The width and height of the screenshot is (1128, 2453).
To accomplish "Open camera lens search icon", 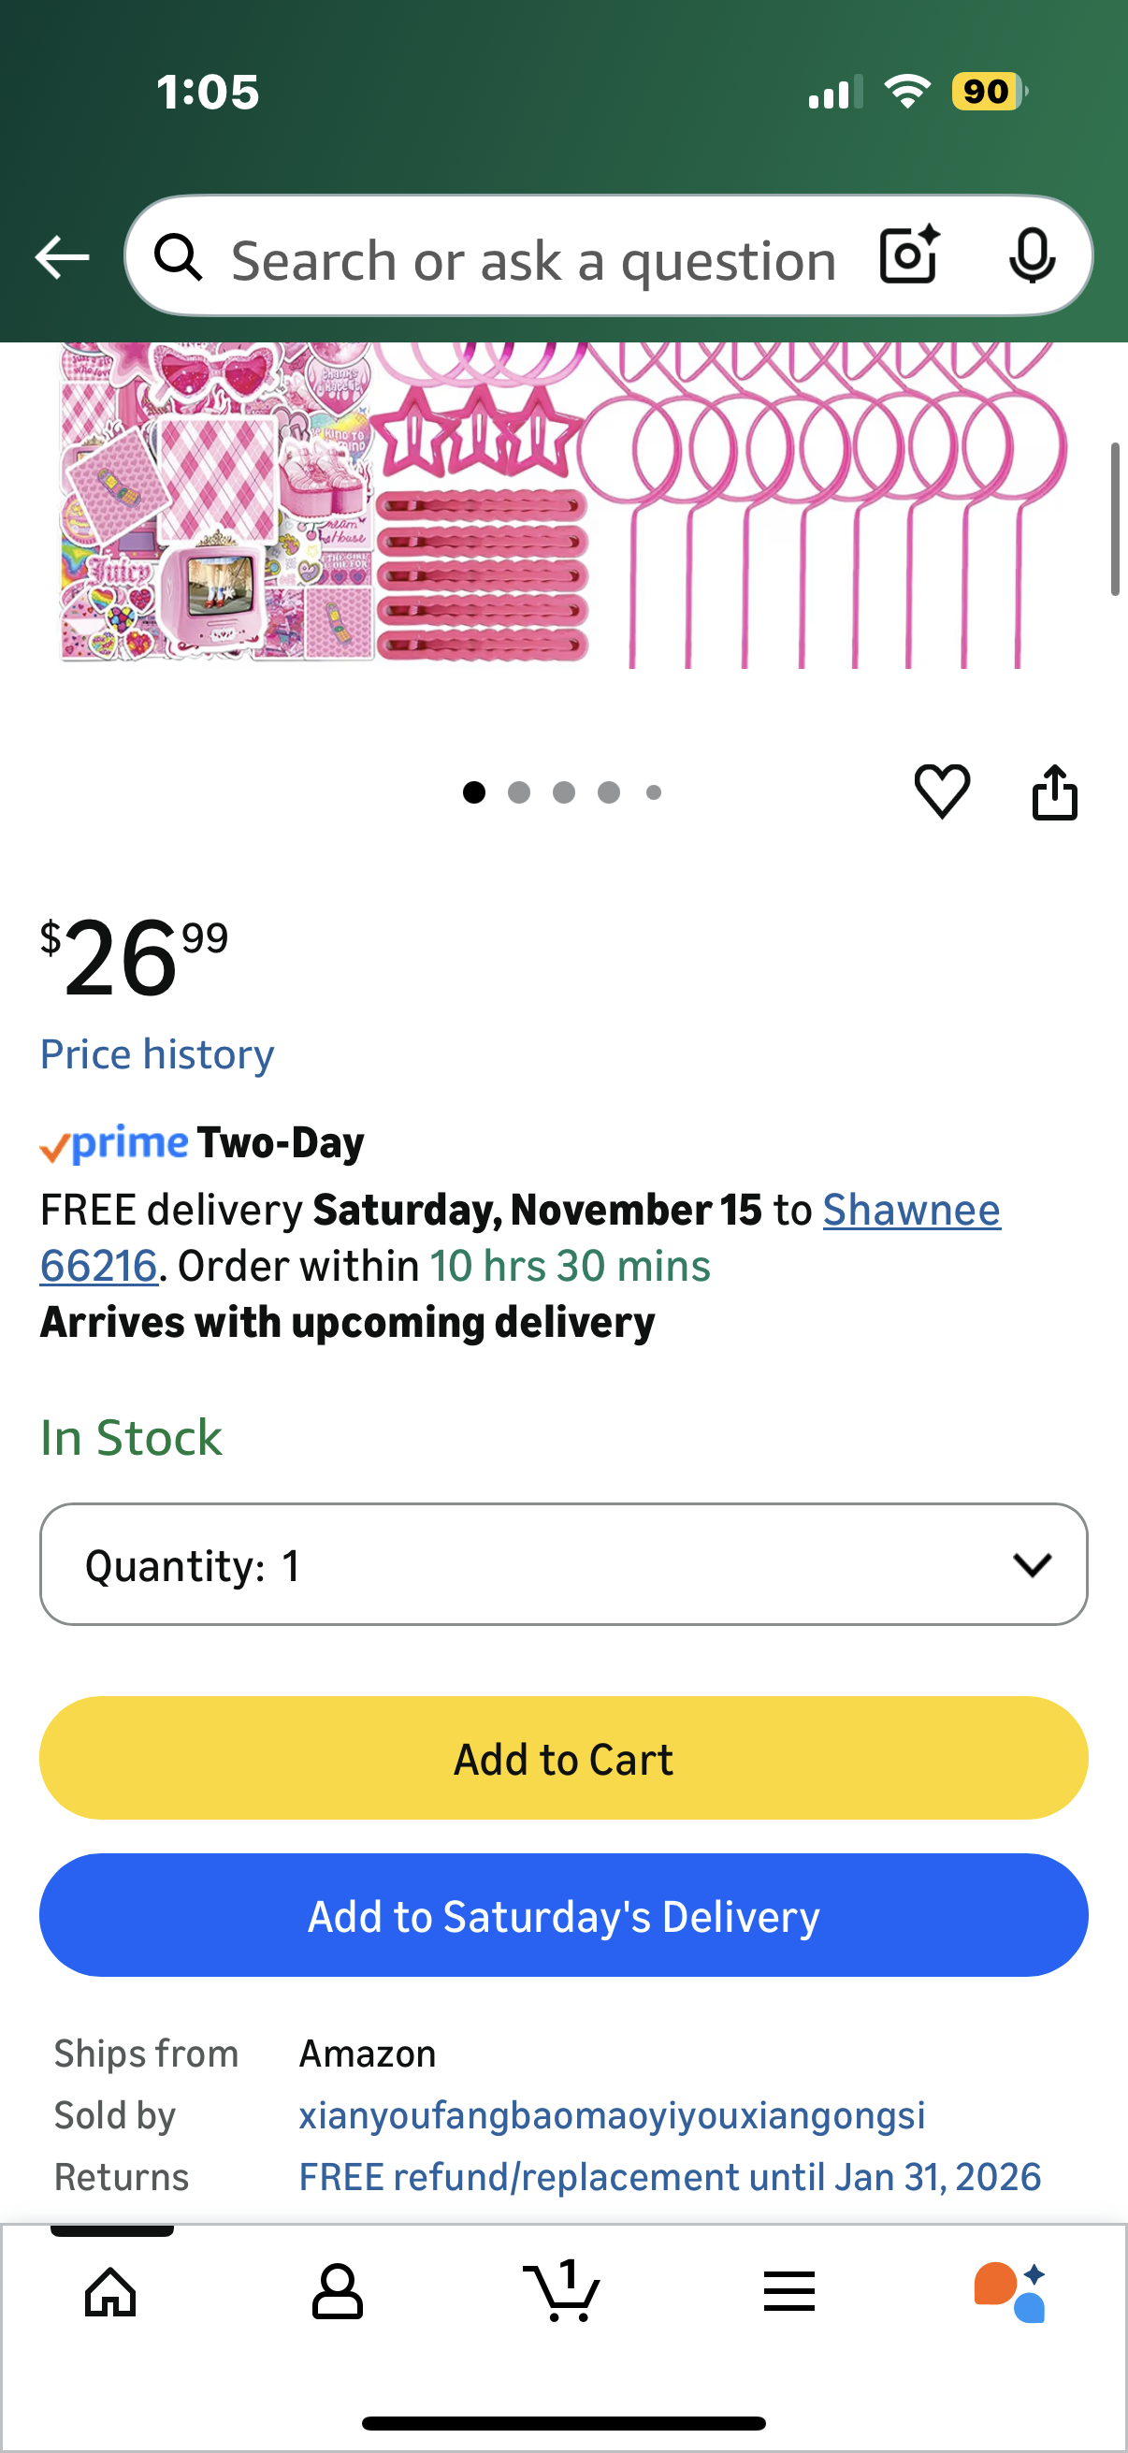I will 909,256.
